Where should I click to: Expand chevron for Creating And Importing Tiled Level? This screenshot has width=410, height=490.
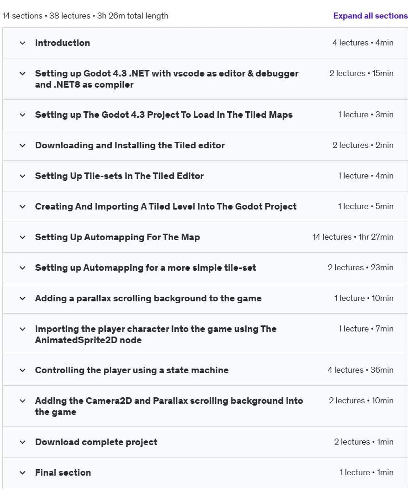23,207
